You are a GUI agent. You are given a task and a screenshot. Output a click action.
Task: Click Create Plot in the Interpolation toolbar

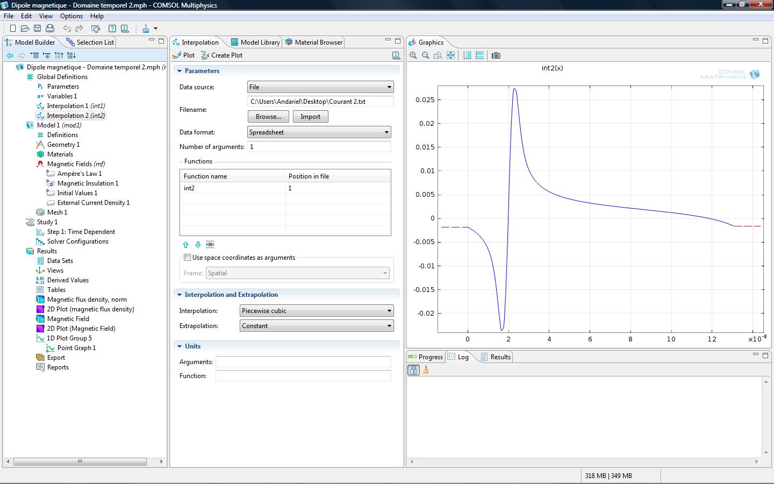click(221, 55)
